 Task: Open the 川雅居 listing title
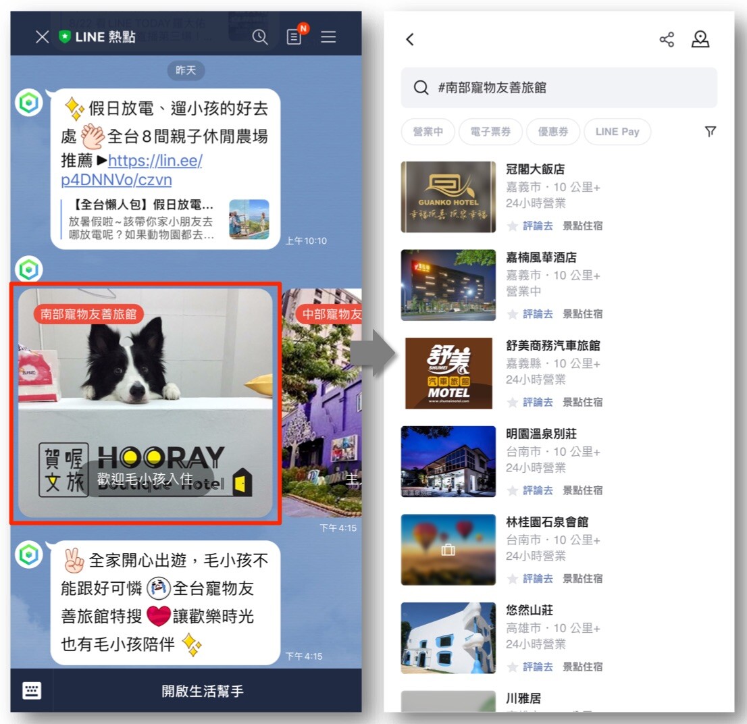pyautogui.click(x=523, y=698)
